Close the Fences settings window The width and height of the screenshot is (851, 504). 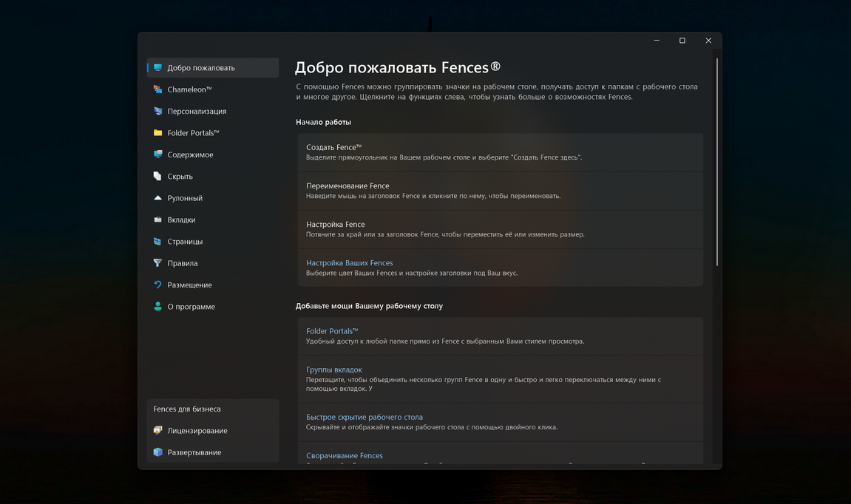click(708, 41)
